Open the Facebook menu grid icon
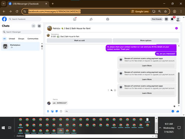The image size is (185, 139). (166, 19)
